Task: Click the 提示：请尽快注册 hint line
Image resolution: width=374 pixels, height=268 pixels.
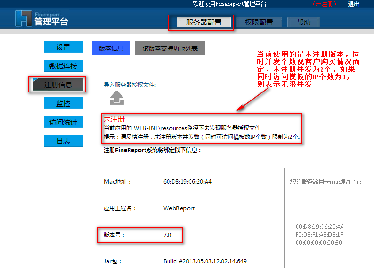Action: [x=203, y=137]
